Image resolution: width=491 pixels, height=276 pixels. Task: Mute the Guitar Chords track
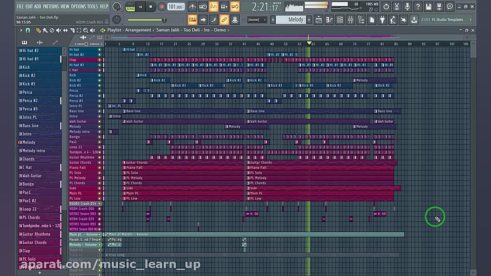point(99,163)
